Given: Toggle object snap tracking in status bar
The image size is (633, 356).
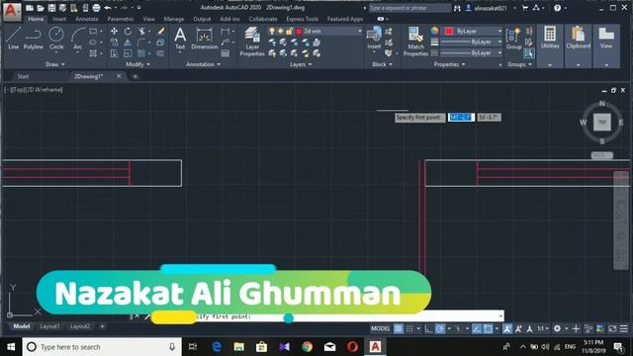Looking at the screenshot, I should tap(477, 328).
